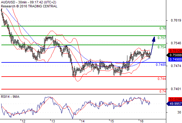The image size is (182, 123).
Task: Click the RSI 30 level label
Action: tap(179, 112)
